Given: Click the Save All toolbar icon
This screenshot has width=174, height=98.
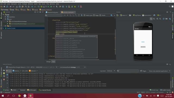Looking at the screenshot, I should pyautogui.click(x=4, y=7).
